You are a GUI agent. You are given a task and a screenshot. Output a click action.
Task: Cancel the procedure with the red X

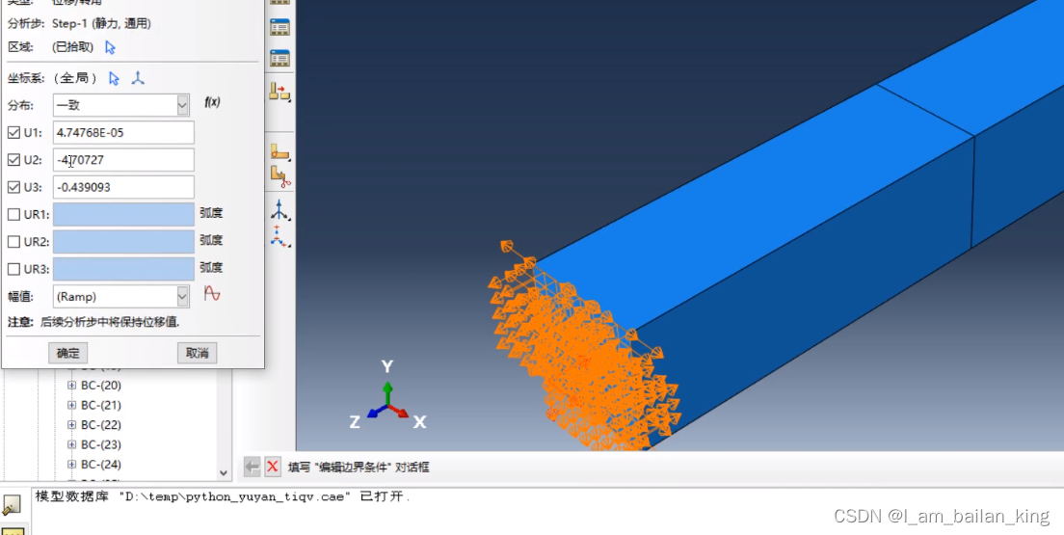272,467
